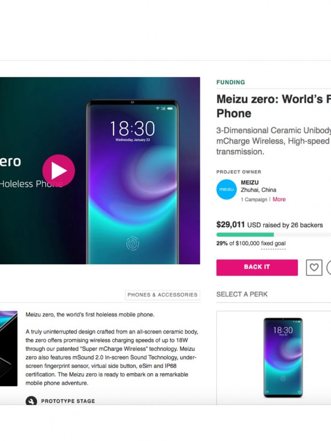Play the Meizu zero campaign video
This screenshot has height=441, width=331.
point(59,170)
